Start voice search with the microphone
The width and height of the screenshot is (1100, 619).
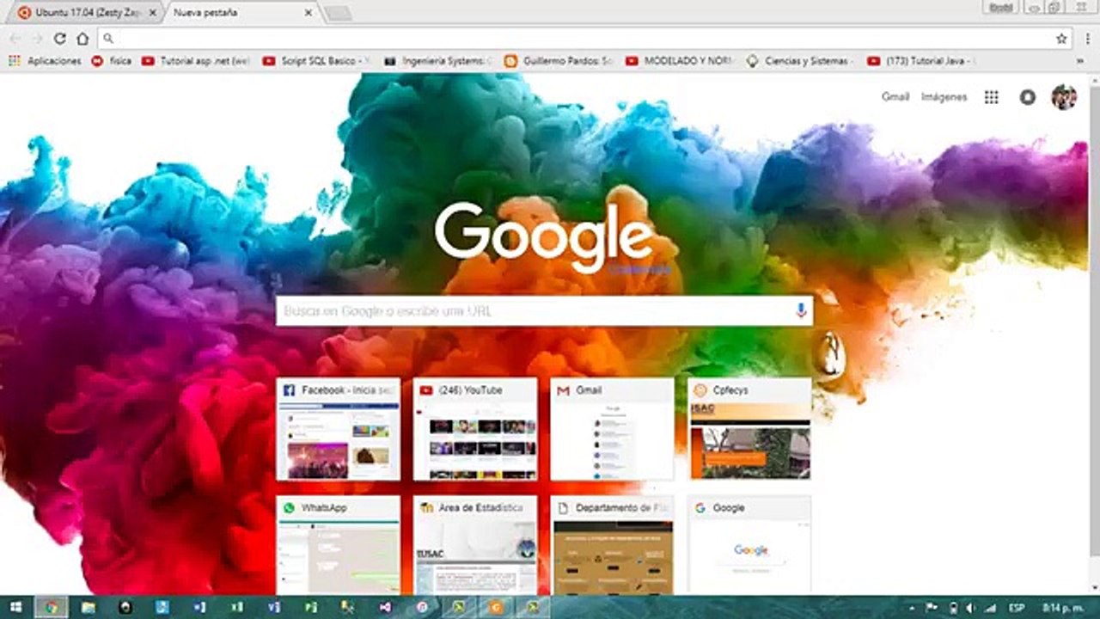[801, 310]
